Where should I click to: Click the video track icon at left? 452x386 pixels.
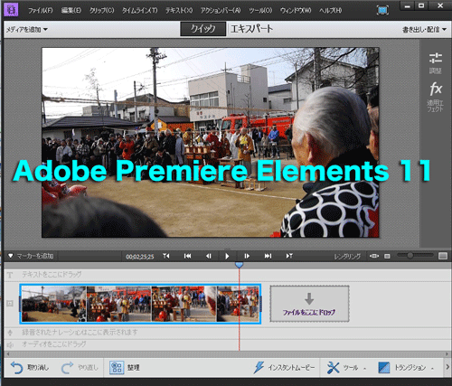pyautogui.click(x=10, y=304)
